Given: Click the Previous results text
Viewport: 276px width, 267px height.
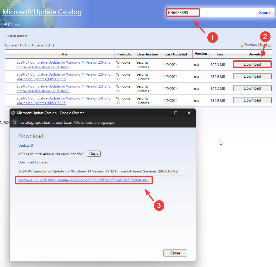Looking at the screenshot, I should (250, 45).
